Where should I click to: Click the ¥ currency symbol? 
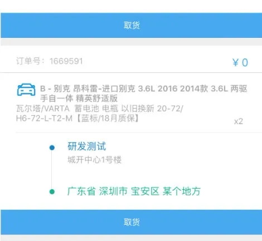click(x=235, y=62)
